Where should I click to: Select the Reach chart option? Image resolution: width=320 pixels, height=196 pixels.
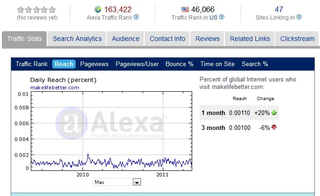64,64
